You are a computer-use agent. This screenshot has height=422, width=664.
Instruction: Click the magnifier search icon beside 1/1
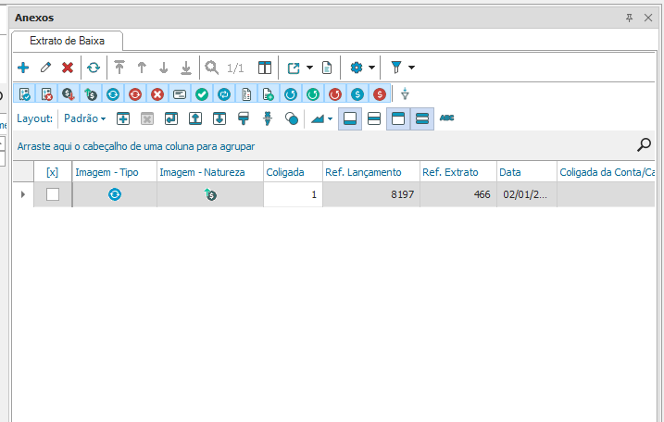click(x=212, y=68)
